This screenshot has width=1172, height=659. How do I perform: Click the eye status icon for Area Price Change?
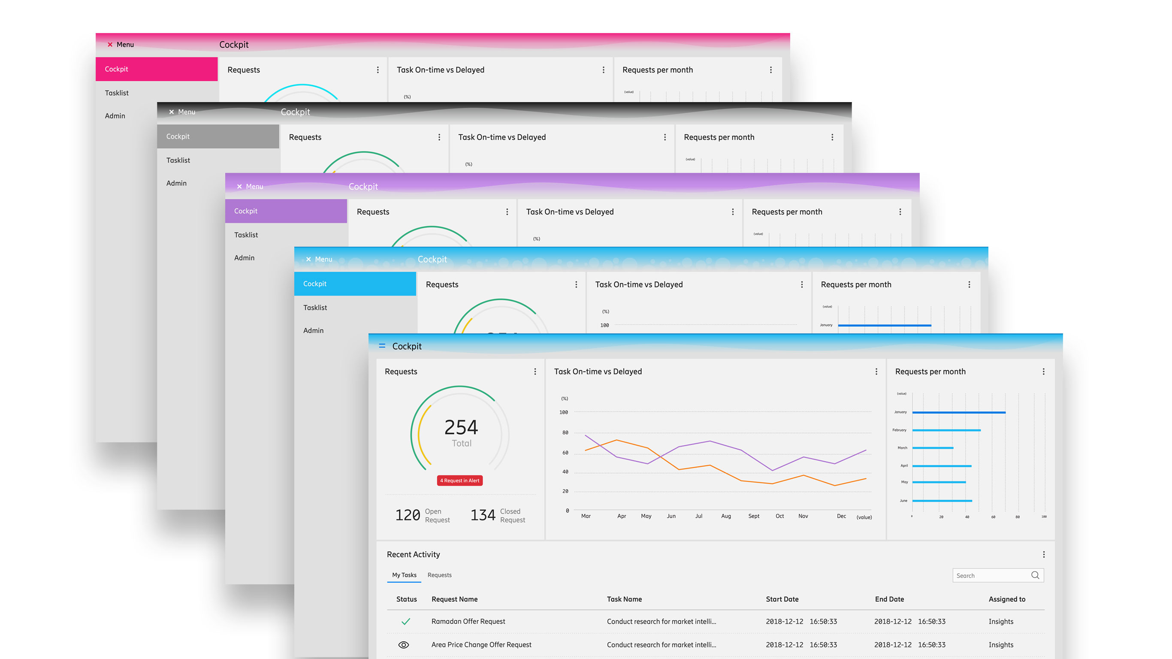point(404,644)
